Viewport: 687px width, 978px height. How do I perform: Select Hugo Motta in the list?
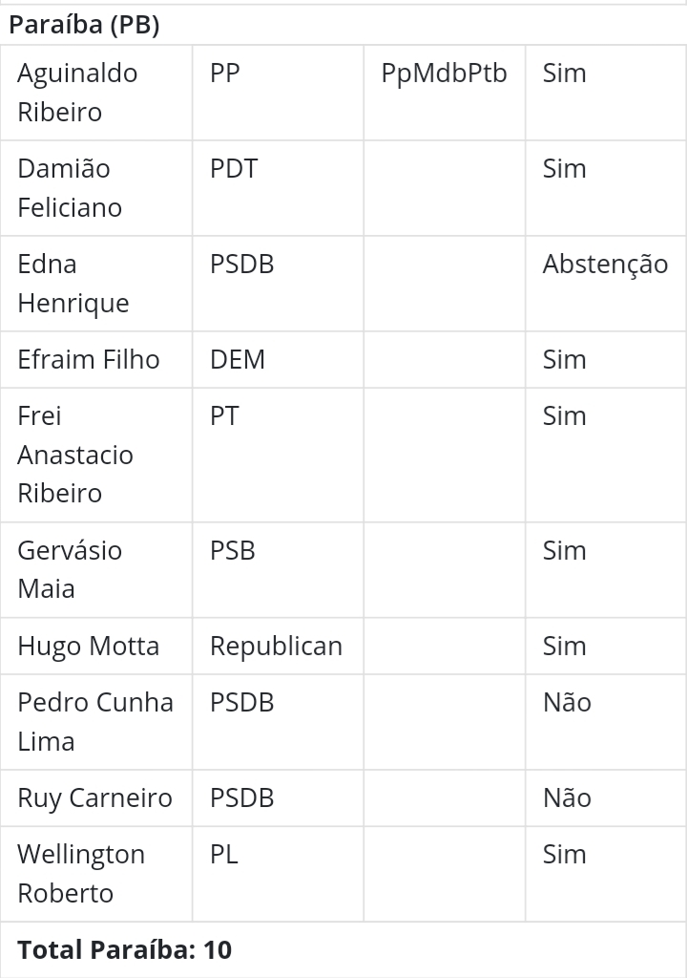tap(89, 647)
